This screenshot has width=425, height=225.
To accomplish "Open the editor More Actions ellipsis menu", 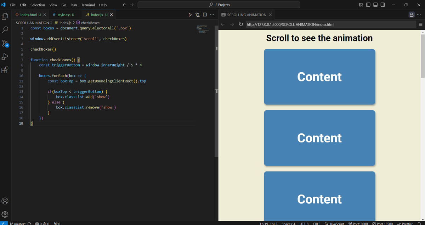I will click(212, 15).
